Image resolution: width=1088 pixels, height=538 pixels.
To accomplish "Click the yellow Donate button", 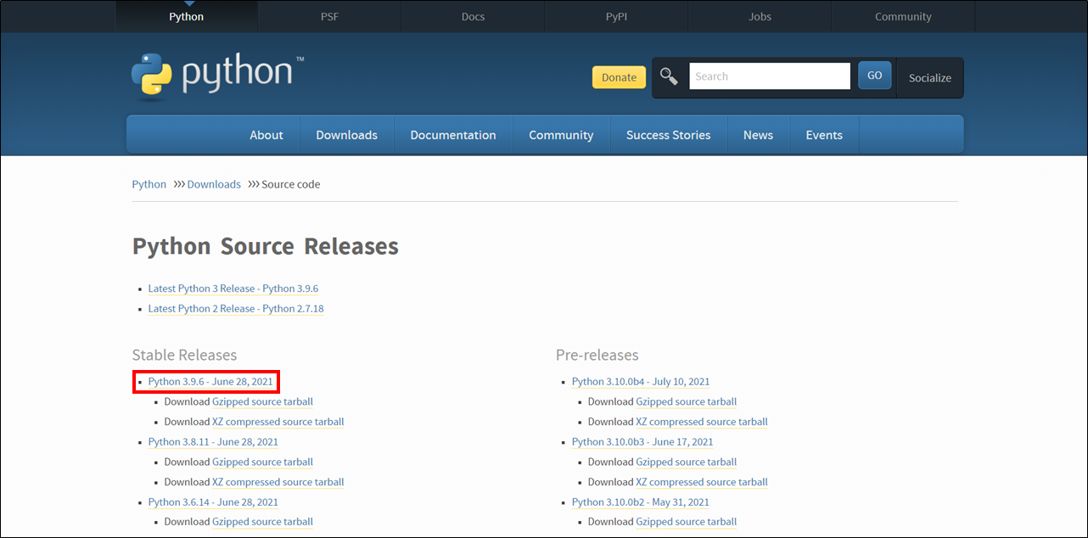I will tap(619, 77).
